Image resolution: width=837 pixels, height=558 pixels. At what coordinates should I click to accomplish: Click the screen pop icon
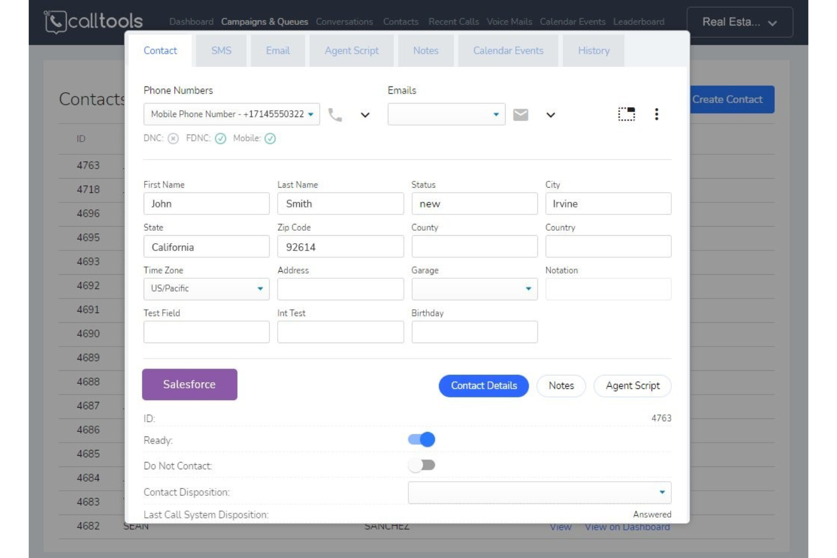[627, 114]
